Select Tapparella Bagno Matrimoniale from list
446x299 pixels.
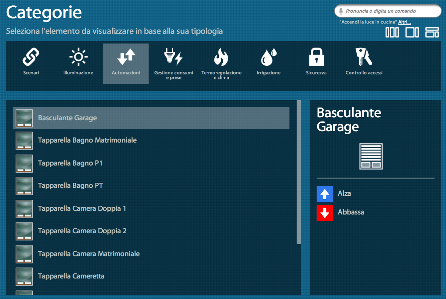coord(87,140)
